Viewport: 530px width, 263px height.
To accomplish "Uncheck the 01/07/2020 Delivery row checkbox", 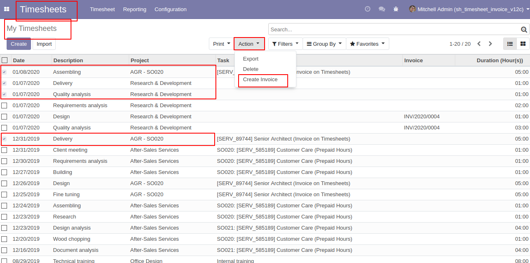I will [4, 83].
